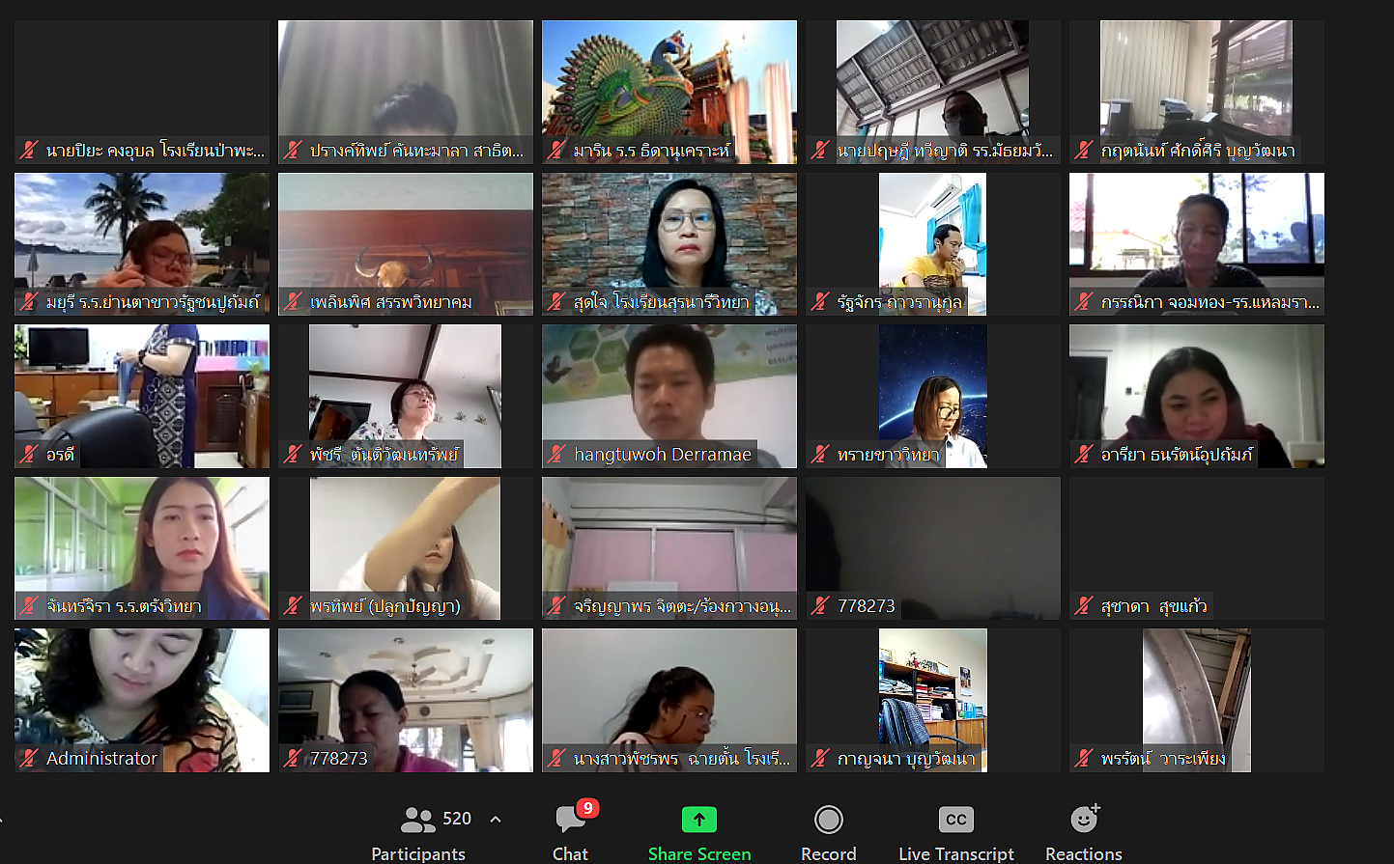Click muted mic icon on Administrator tile
This screenshot has height=864, width=1394.
coord(29,759)
